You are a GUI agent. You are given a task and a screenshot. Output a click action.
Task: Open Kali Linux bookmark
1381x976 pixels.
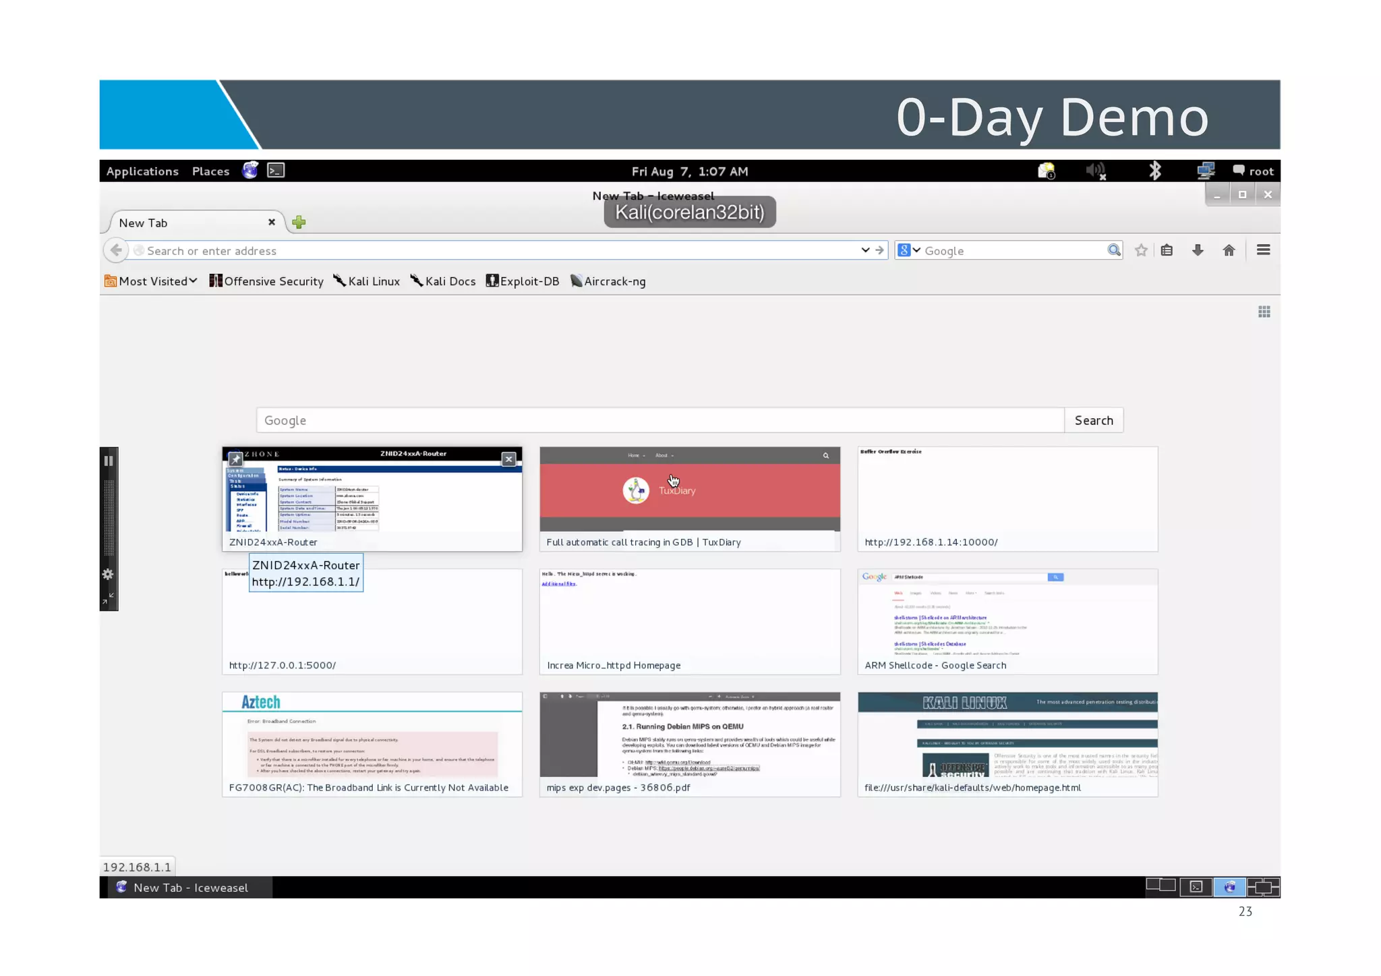(366, 281)
